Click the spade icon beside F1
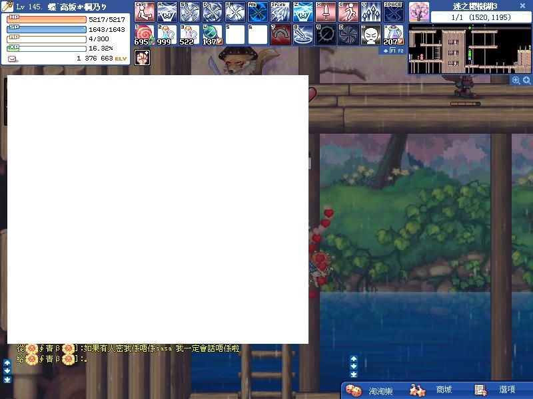 [x=386, y=51]
